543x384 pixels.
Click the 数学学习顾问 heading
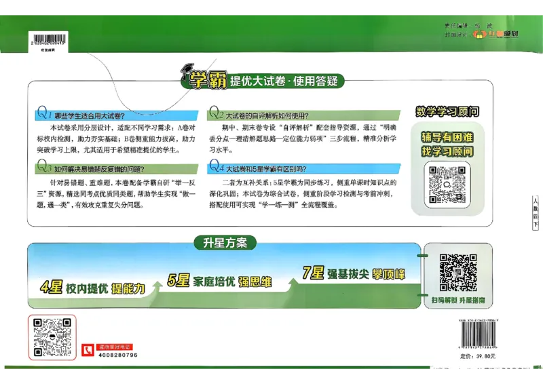pos(447,111)
